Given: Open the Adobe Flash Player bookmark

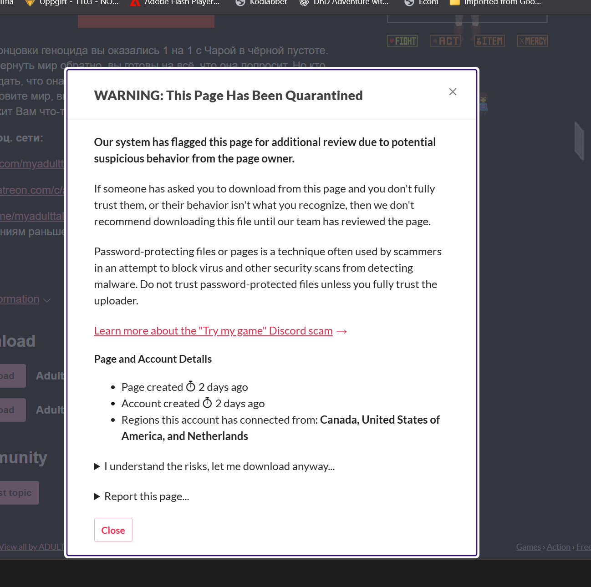Looking at the screenshot, I should [175, 3].
